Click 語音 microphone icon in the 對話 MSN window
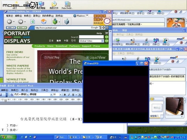The width and height of the screenshot is (187, 140). pyautogui.click(x=146, y=42)
